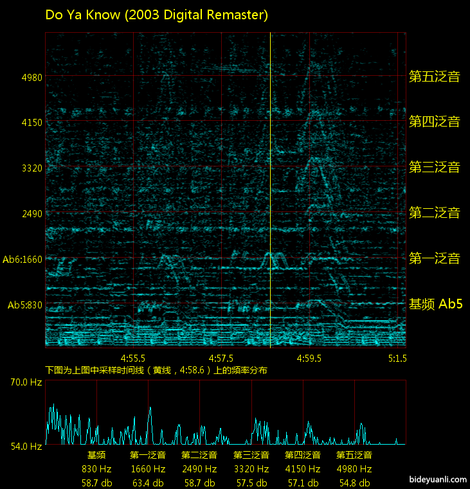Click the caption text starting with 下图为上图中采样时间线
Viewport: 470px width, 489px height.
(156, 370)
